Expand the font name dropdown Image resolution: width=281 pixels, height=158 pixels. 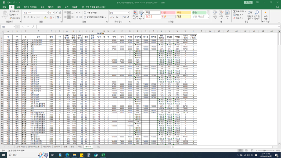coord(47,13)
